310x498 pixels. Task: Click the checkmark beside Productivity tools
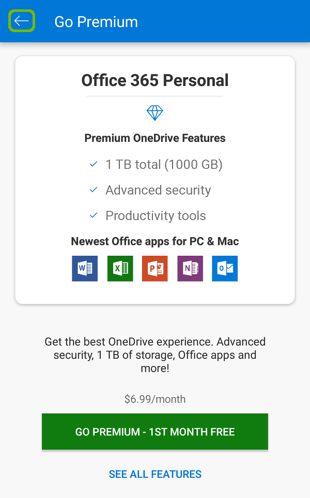[x=94, y=215]
